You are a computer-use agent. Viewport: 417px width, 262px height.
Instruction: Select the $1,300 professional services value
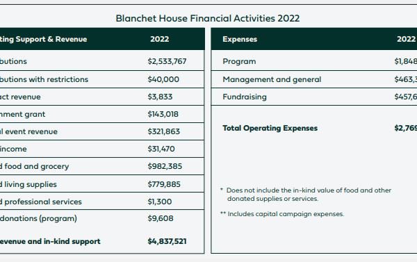(x=160, y=202)
